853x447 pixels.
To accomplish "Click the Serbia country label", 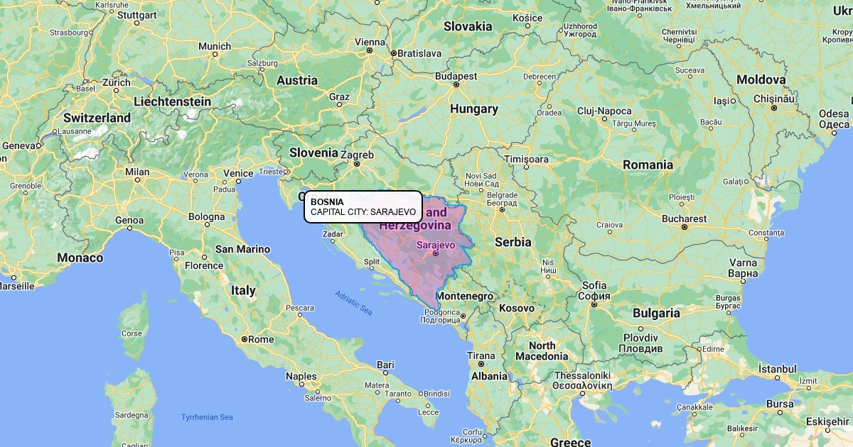I will (x=513, y=242).
